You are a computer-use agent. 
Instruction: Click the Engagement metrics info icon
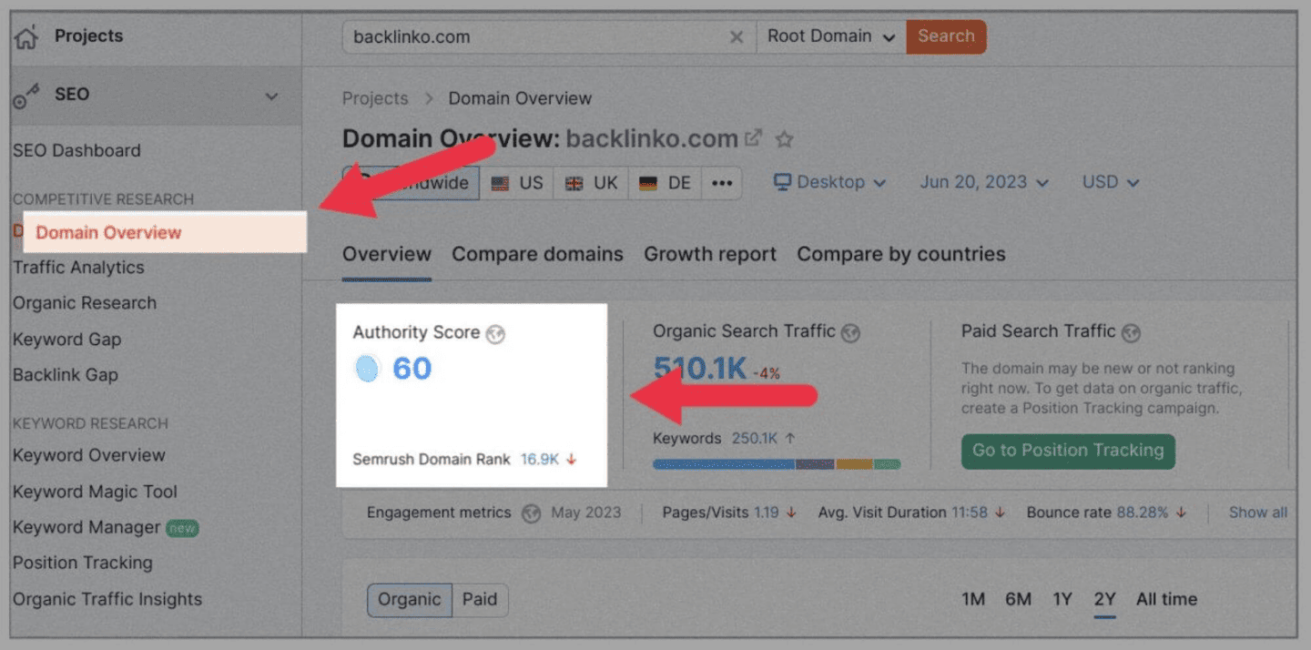531,513
